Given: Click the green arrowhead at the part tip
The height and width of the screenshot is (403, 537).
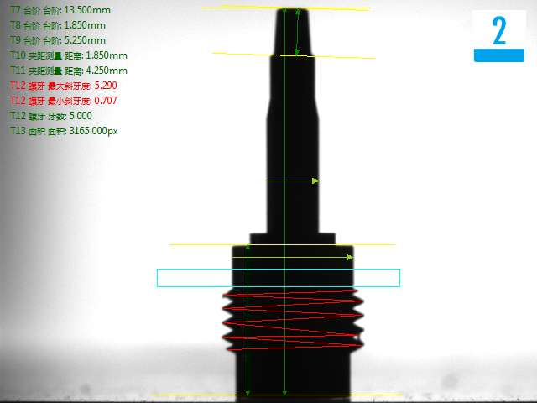Looking at the screenshot, I should (x=298, y=13).
